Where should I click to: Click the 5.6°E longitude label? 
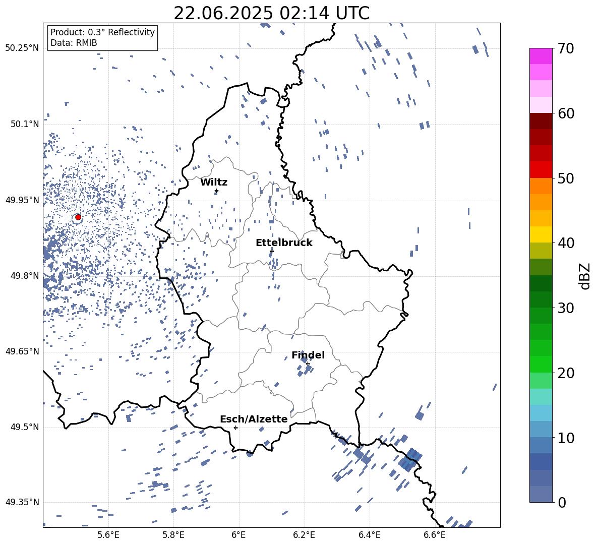pos(108,535)
